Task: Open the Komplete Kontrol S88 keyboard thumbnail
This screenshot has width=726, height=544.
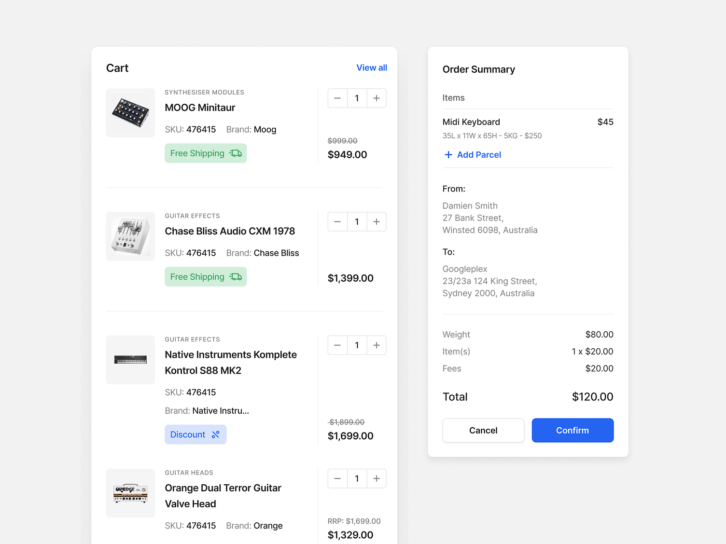Action: coord(130,360)
